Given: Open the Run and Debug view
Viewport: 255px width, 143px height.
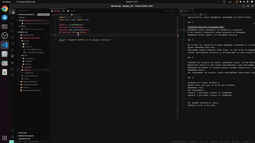Looking at the screenshot, I should 12,31.
